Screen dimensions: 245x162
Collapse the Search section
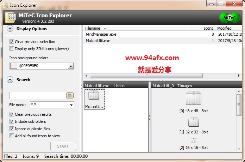tap(10, 80)
